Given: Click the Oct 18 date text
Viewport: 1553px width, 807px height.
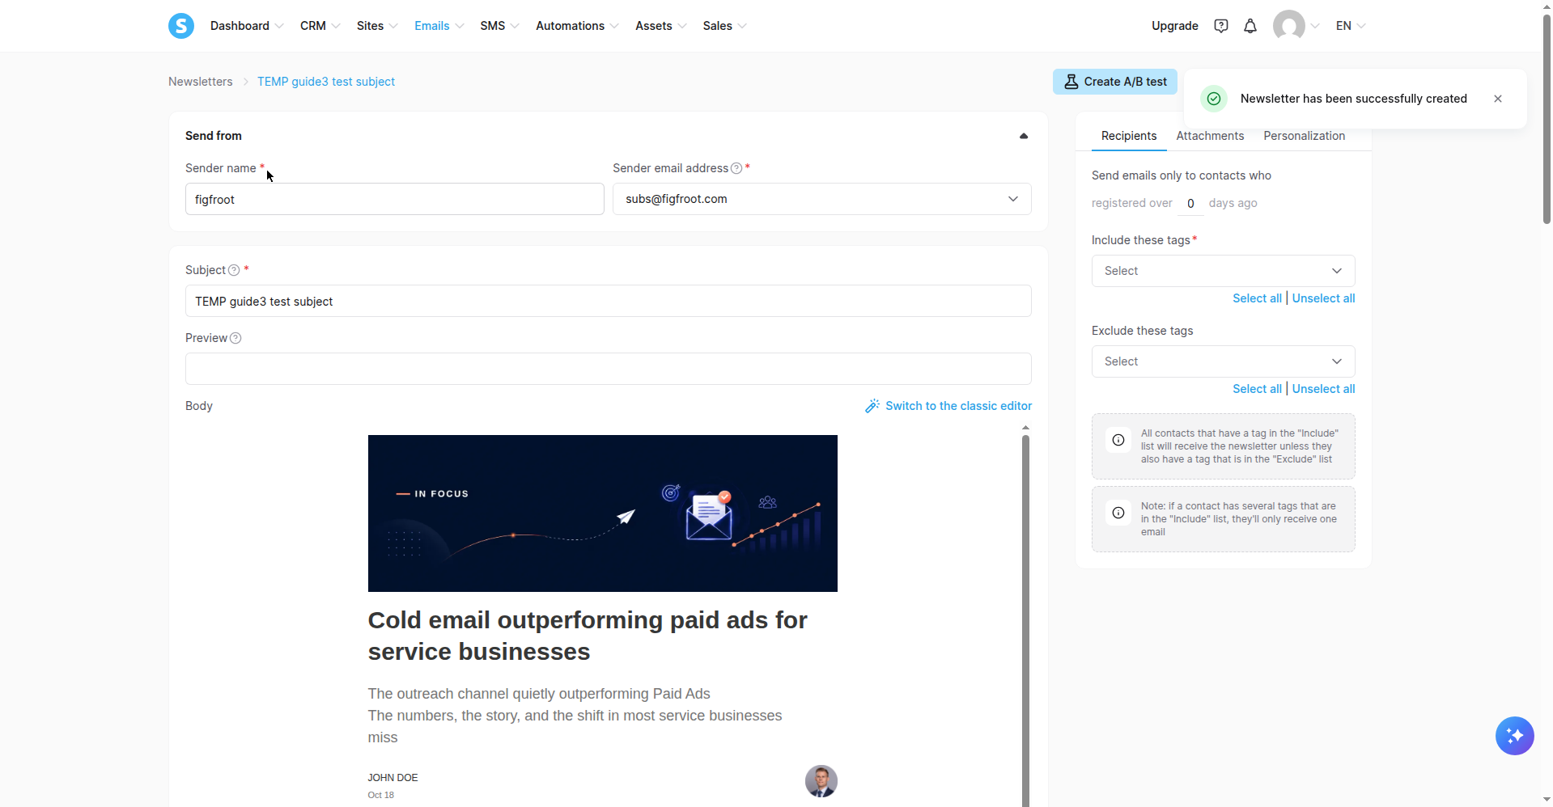Looking at the screenshot, I should (381, 795).
